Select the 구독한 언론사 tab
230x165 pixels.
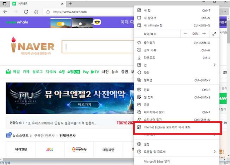click(x=44, y=136)
